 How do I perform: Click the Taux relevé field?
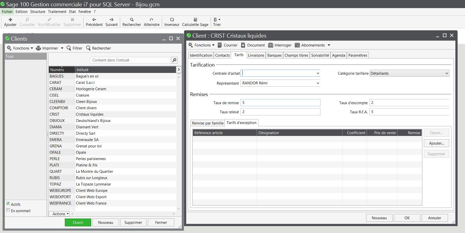(x=280, y=112)
